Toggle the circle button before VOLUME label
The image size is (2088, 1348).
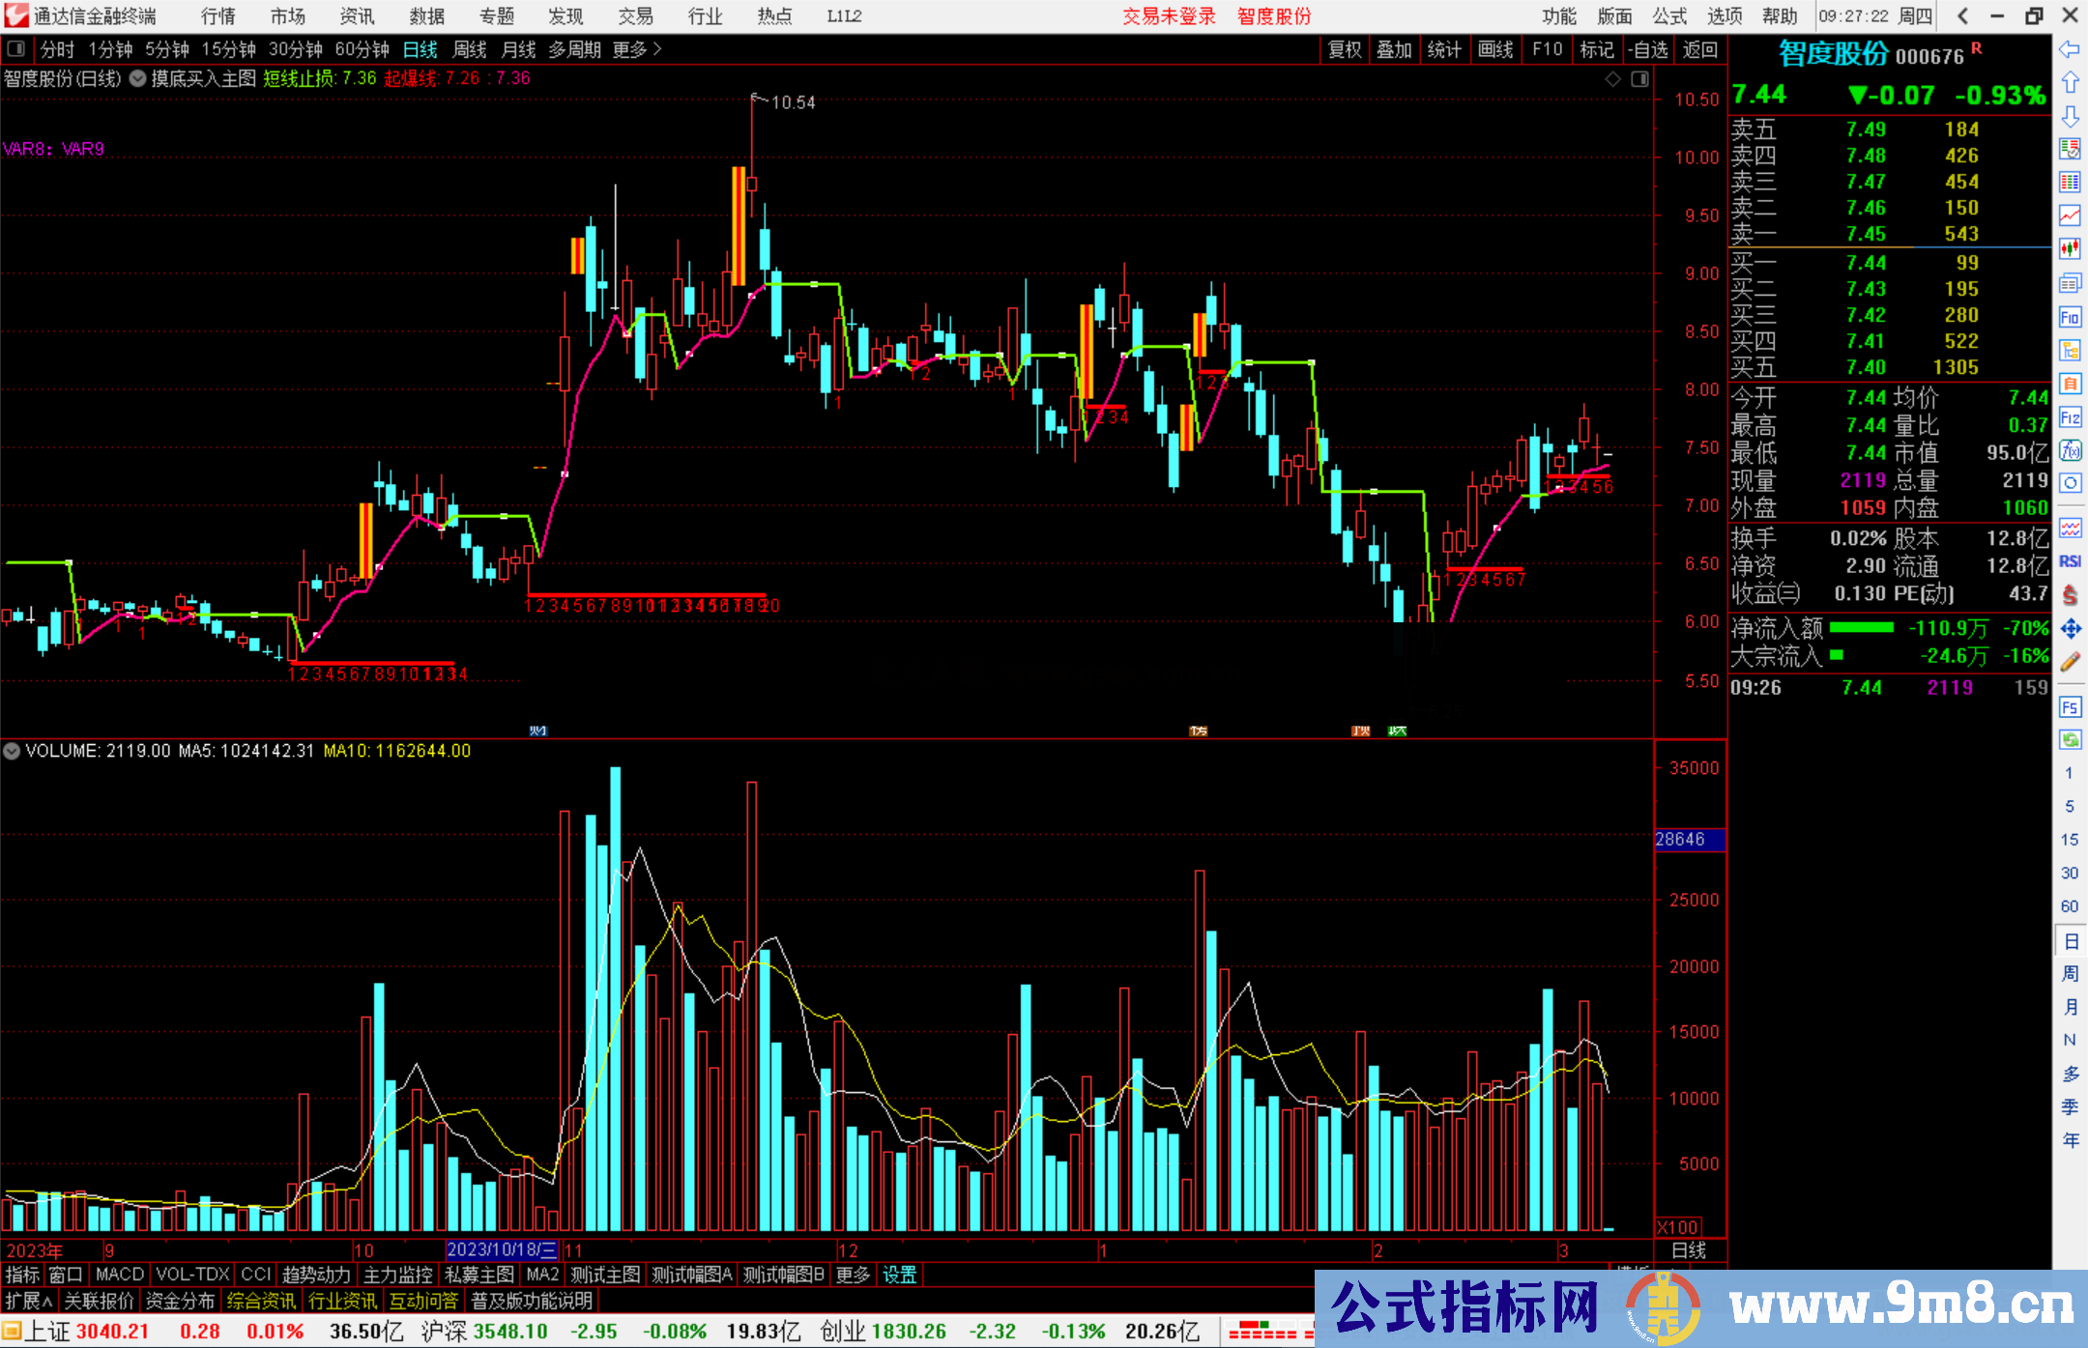tap(12, 751)
